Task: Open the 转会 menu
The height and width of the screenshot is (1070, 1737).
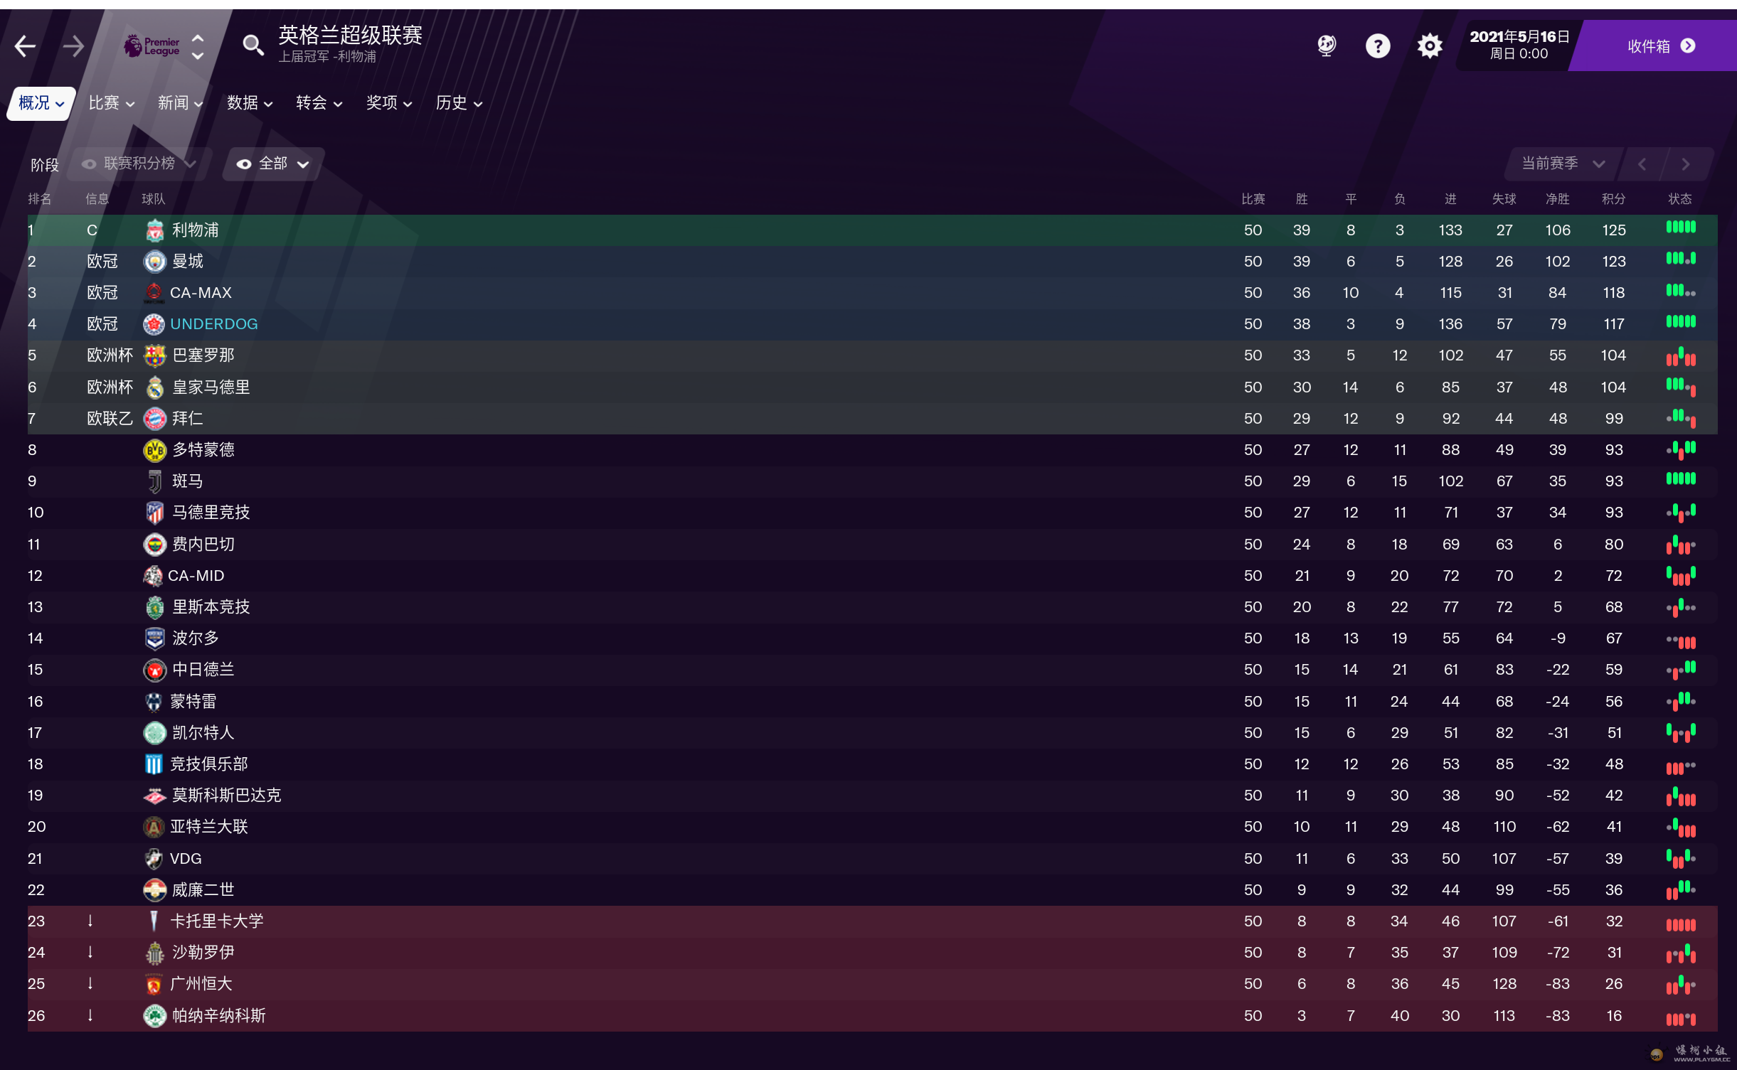Action: 319,103
